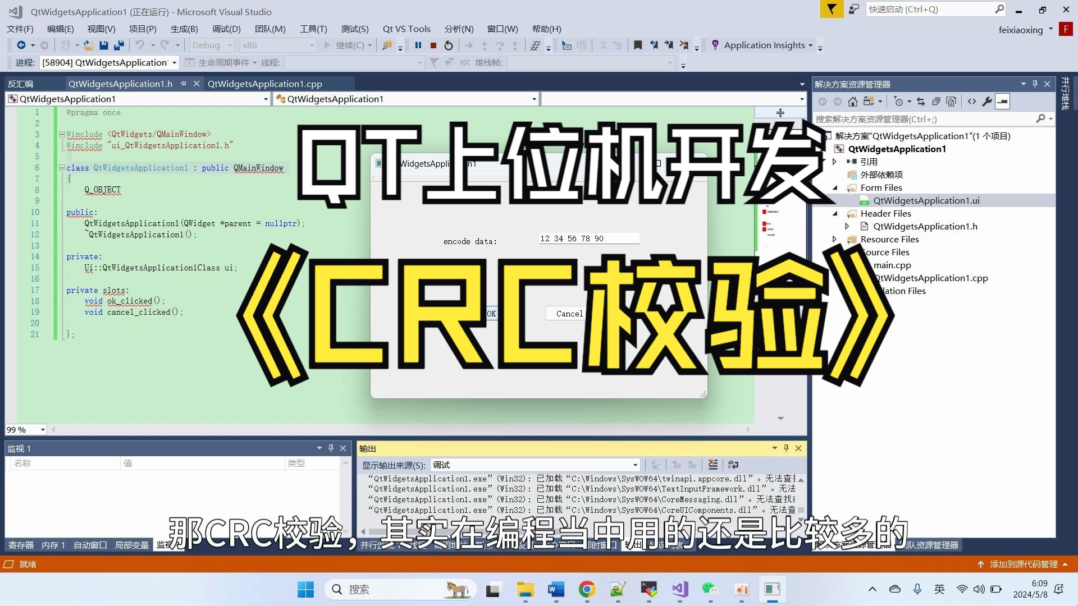Switch to the 反汇编 tab
Viewport: 1078px width, 606px height.
click(x=20, y=84)
